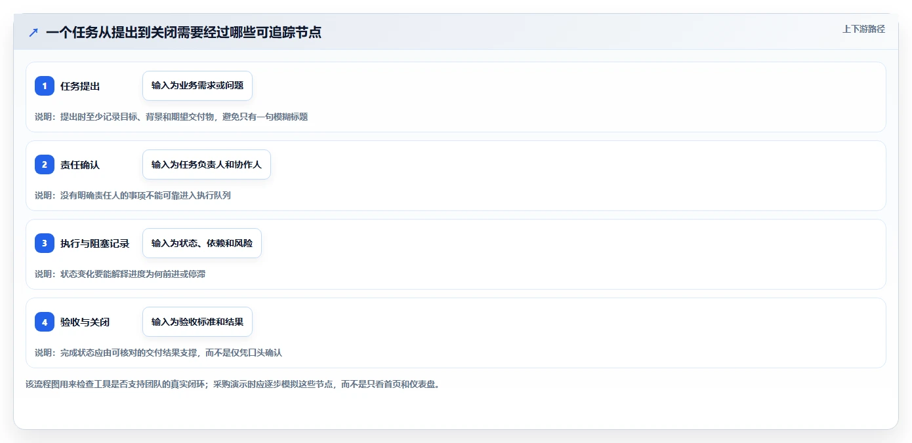Click the 任务提出 step title
The height and width of the screenshot is (443, 912).
pos(80,86)
